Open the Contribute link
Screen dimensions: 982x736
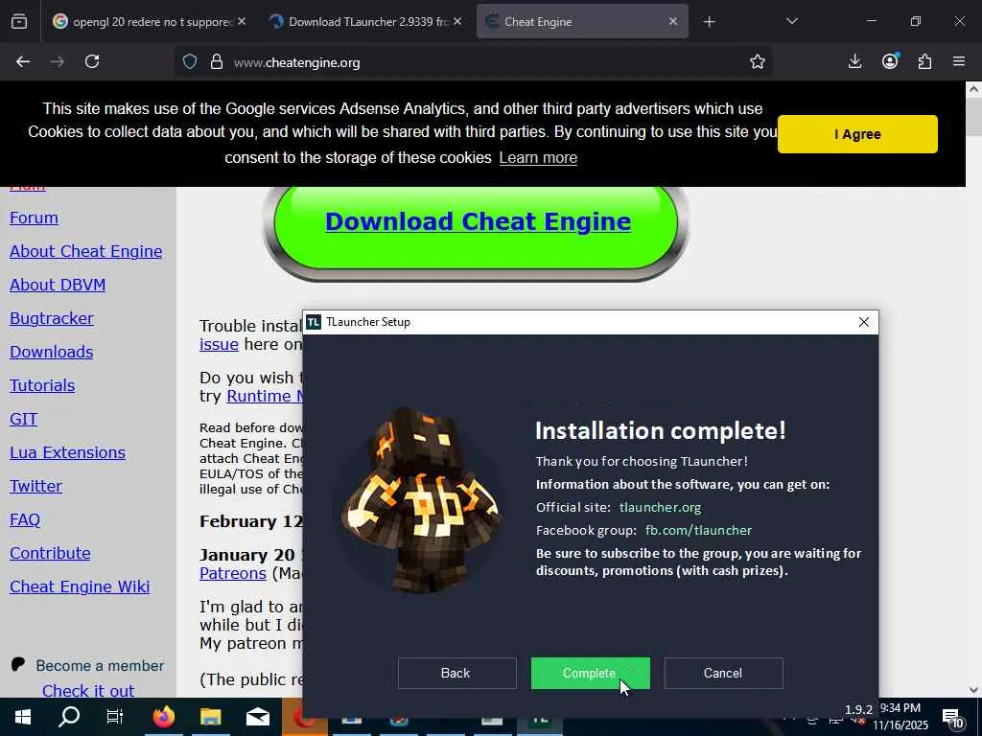[50, 553]
